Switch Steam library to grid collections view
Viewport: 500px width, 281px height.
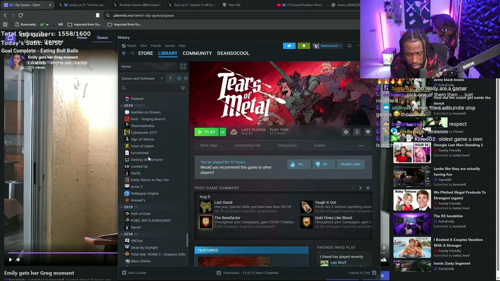click(x=183, y=66)
